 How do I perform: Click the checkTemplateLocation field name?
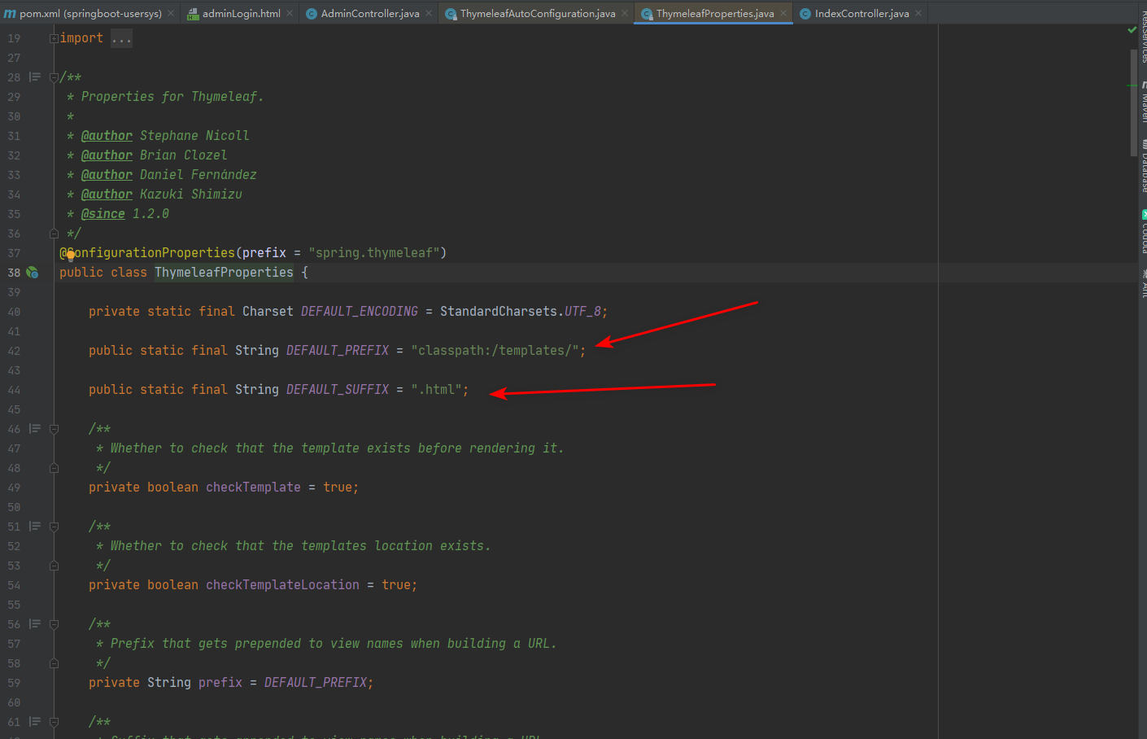[282, 585]
